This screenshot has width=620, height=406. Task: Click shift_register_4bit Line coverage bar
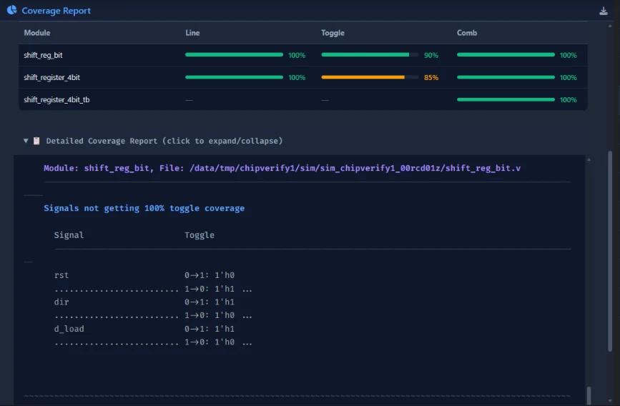tap(234, 77)
